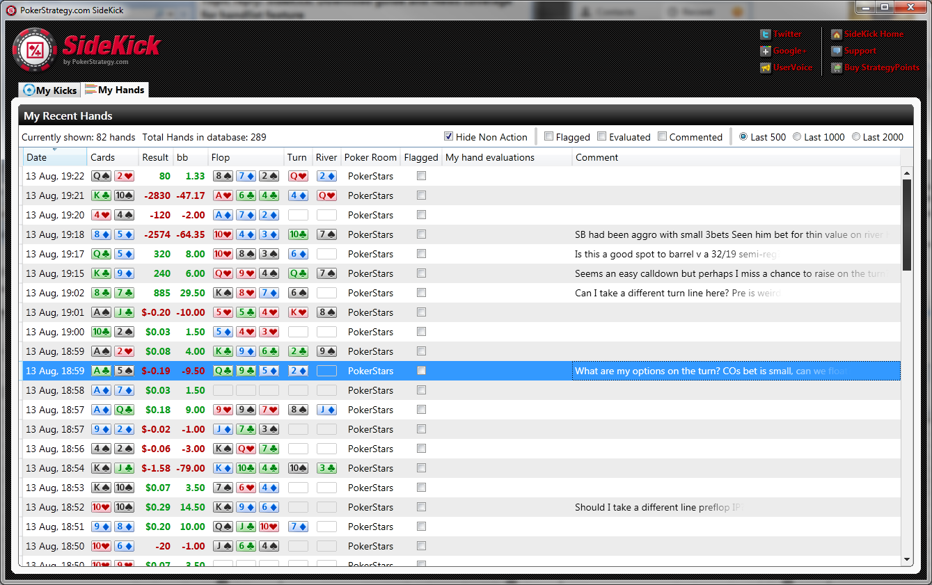Click the Google+ plus icon
932x585 pixels.
(x=765, y=51)
